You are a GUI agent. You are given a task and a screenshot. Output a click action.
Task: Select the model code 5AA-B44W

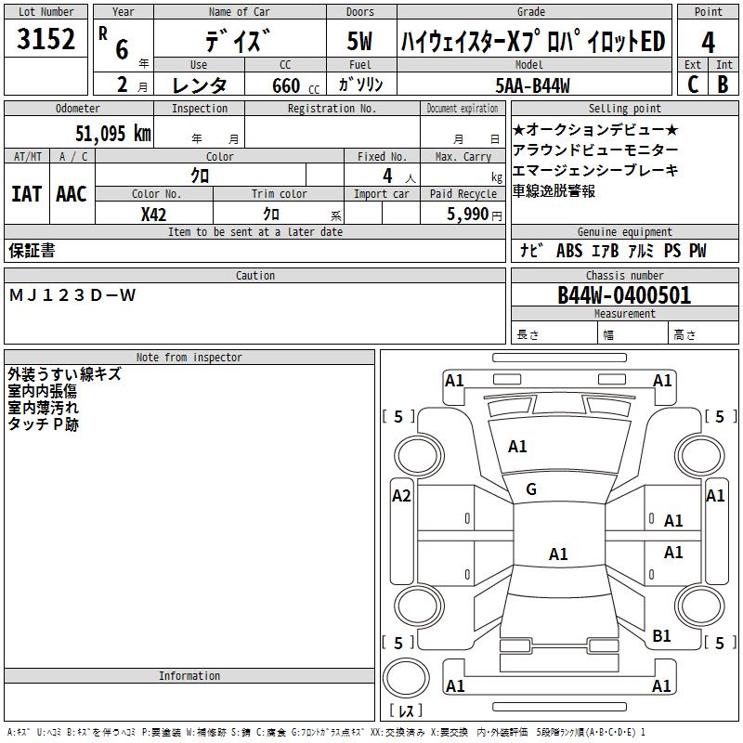point(532,85)
